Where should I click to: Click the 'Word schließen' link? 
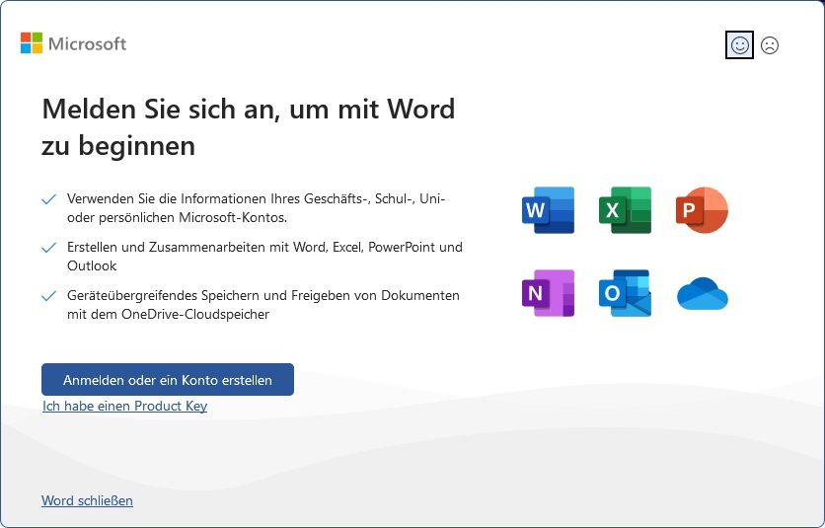[x=88, y=500]
